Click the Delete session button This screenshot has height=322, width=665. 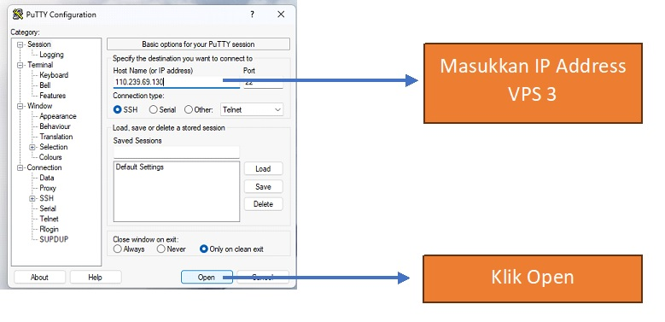point(264,204)
